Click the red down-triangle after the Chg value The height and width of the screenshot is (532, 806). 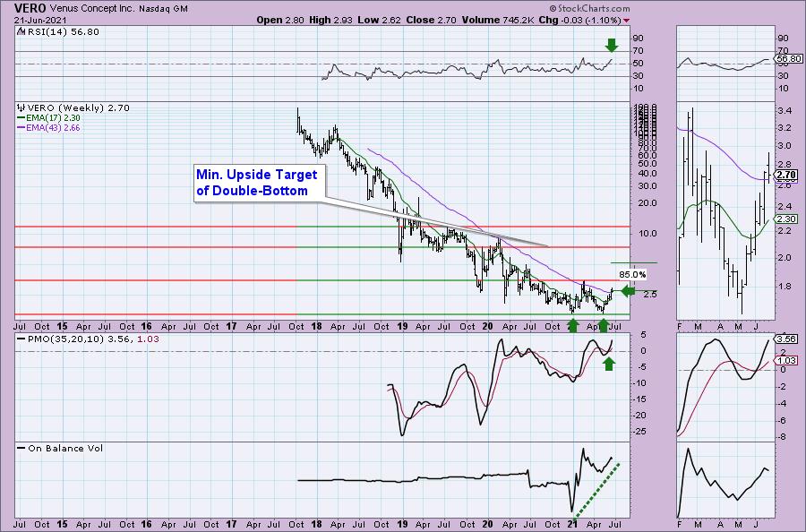[x=626, y=21]
